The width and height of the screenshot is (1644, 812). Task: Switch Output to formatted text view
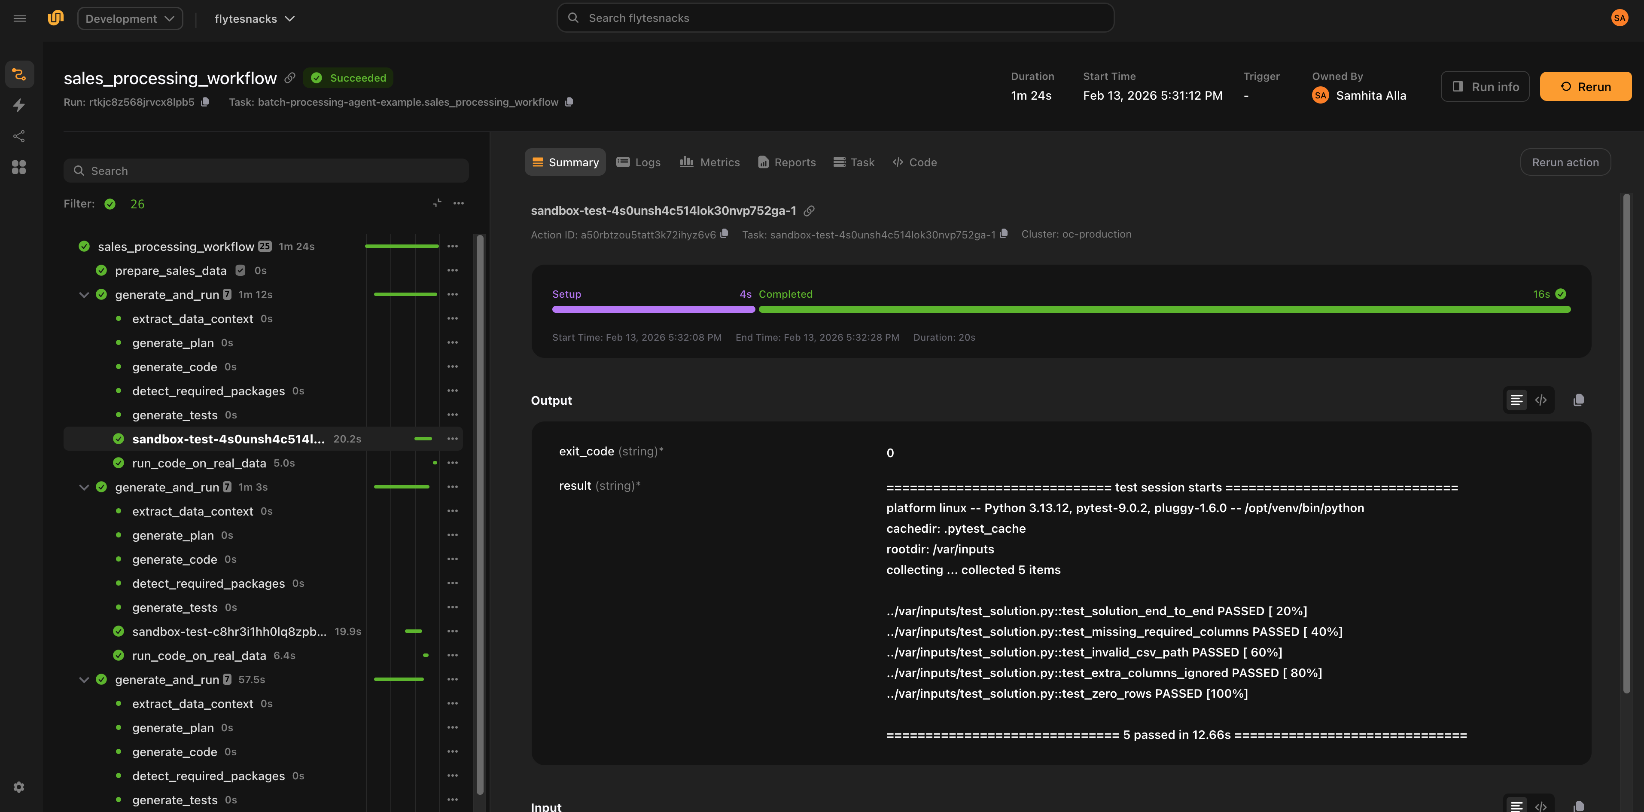tap(1516, 400)
